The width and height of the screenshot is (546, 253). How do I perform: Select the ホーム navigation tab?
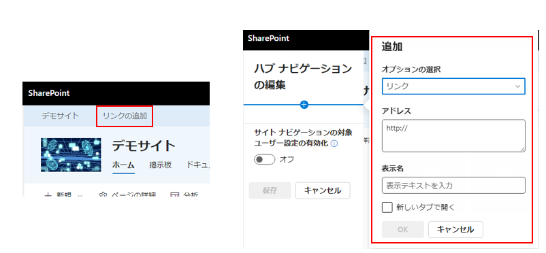coord(123,165)
